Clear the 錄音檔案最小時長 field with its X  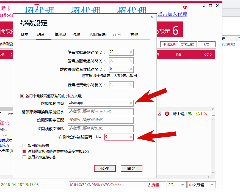(131, 85)
